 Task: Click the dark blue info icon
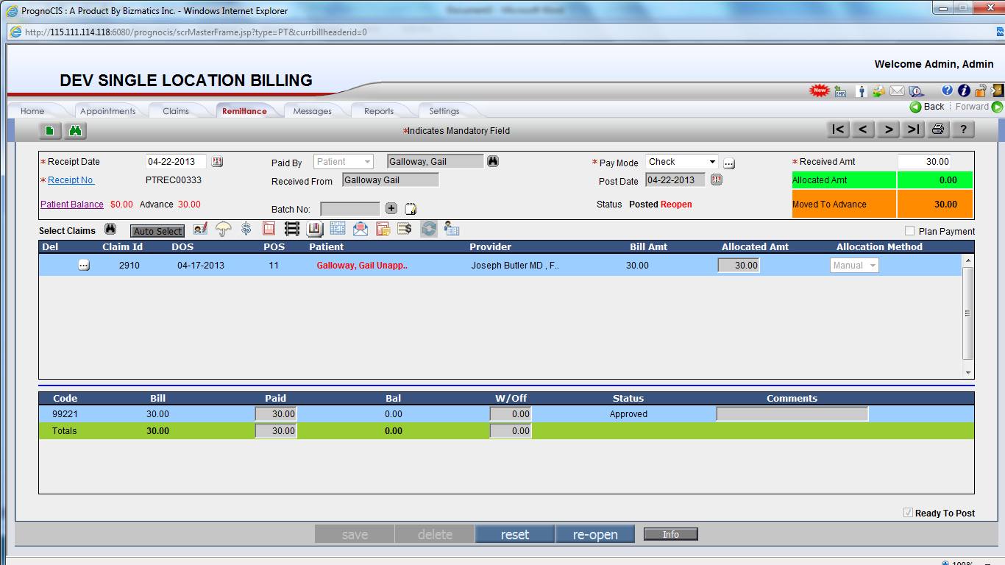[x=964, y=90]
